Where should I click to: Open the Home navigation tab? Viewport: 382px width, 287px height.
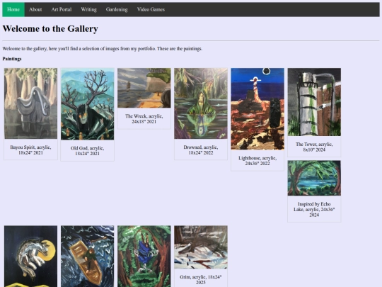pos(13,9)
